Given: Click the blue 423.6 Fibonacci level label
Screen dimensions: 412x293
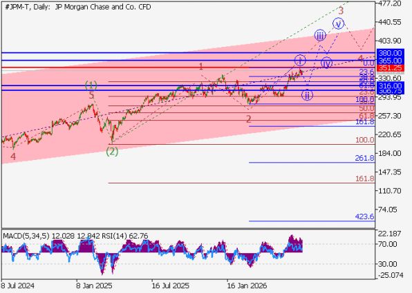Looking at the screenshot, I should tap(364, 216).
